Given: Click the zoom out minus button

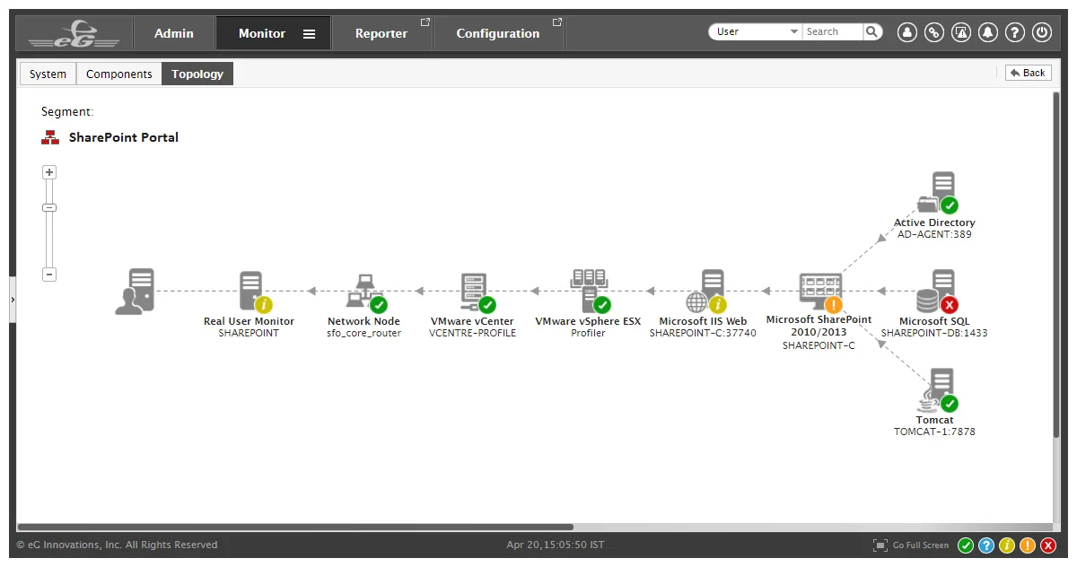Looking at the screenshot, I should coord(49,275).
